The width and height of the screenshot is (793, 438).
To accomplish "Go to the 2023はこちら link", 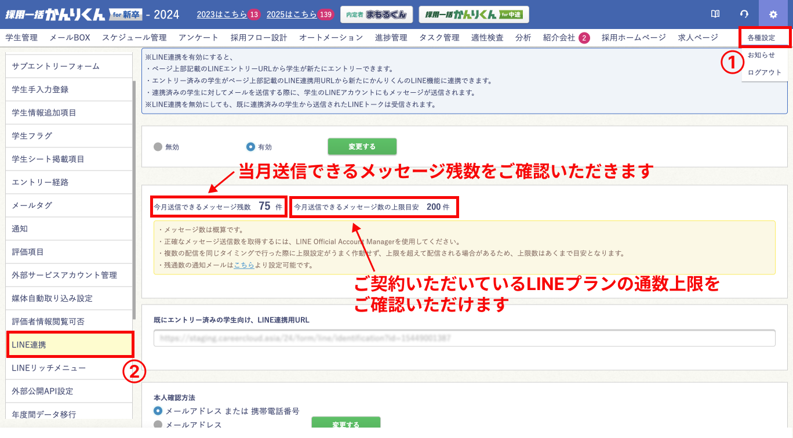I will pyautogui.click(x=222, y=15).
